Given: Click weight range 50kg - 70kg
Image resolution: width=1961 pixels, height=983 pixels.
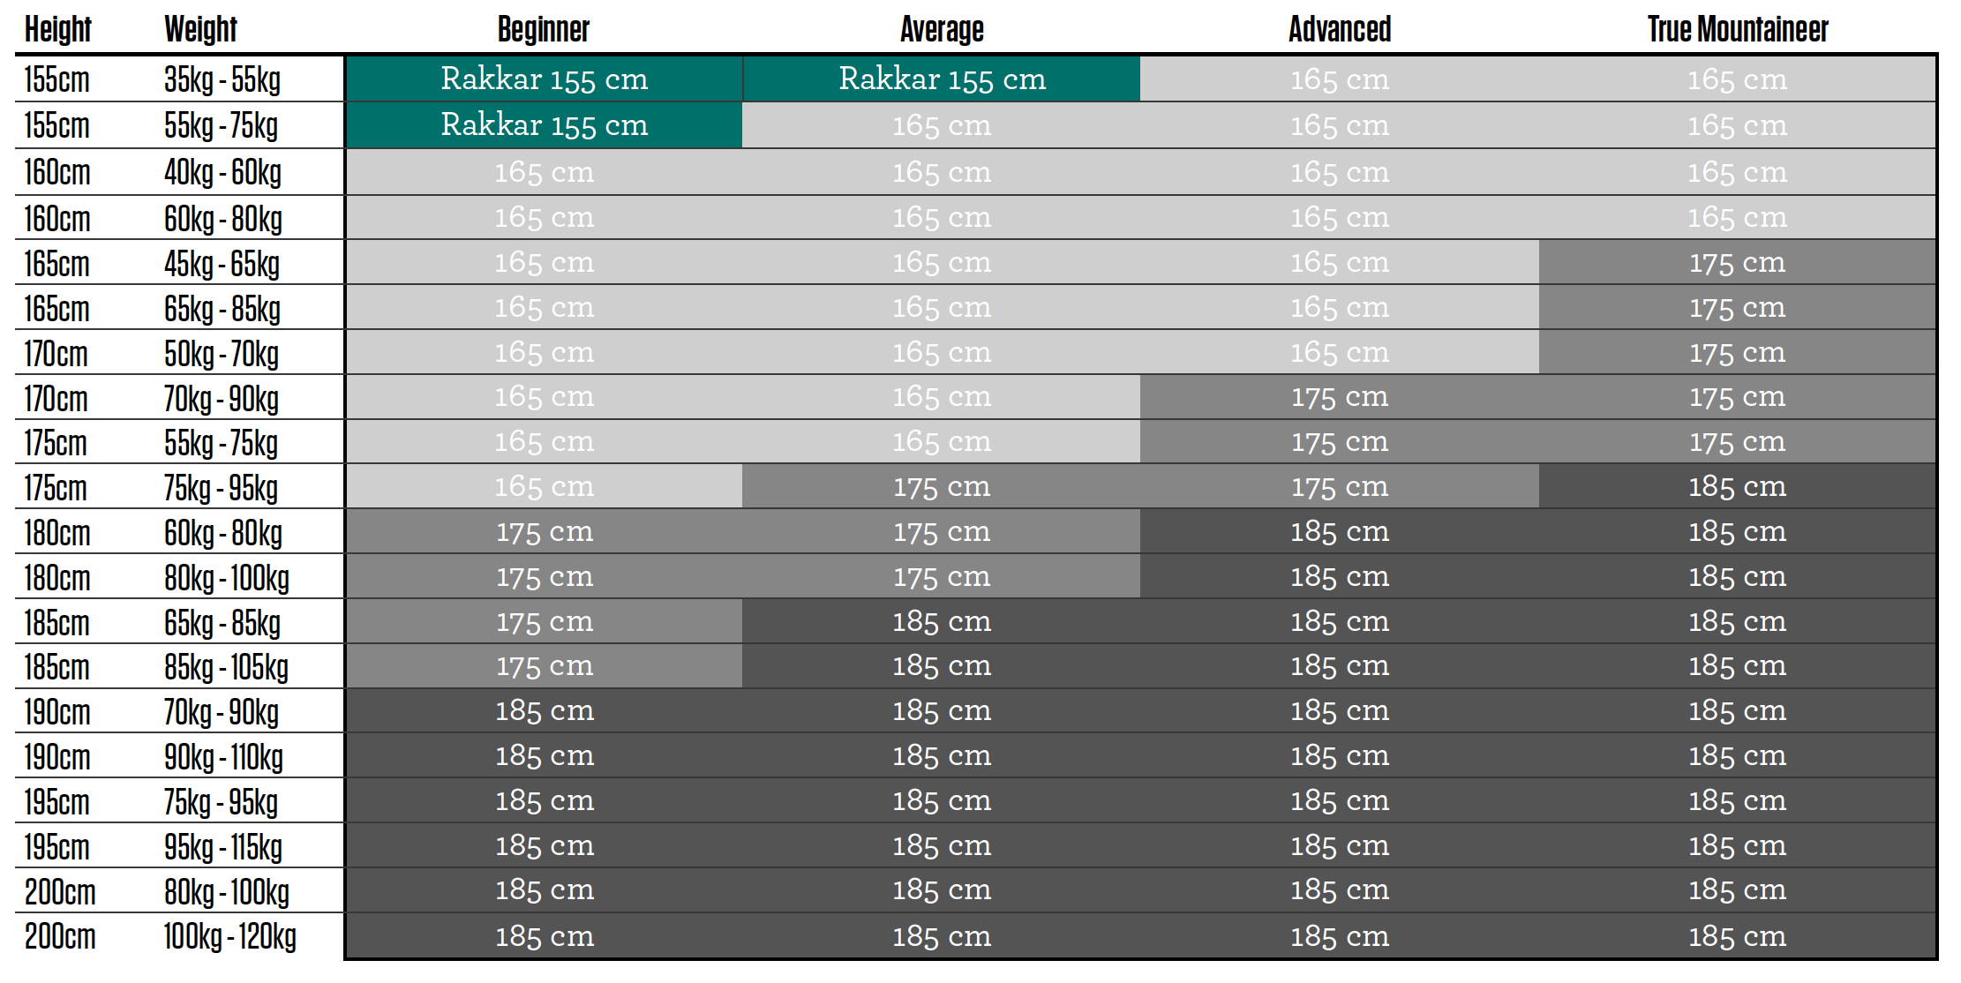Looking at the screenshot, I should click(x=221, y=354).
